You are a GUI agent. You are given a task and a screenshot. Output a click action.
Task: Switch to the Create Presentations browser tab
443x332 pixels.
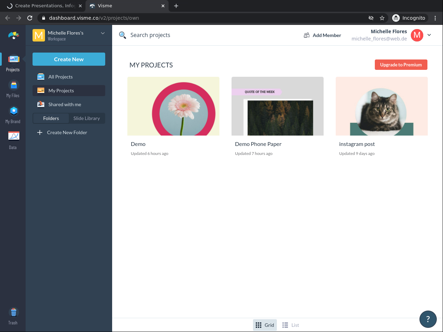(43, 6)
